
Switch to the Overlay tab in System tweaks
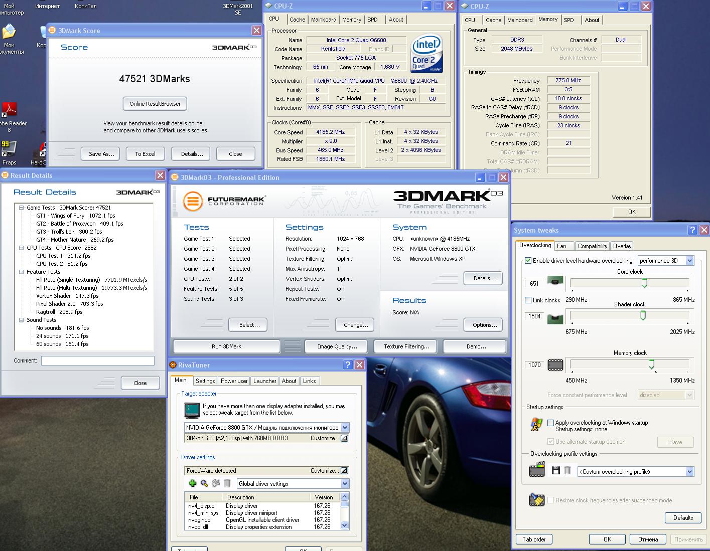tap(622, 246)
